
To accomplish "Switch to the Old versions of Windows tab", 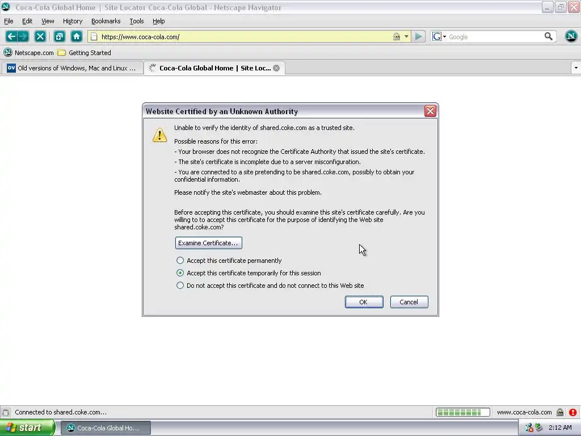I will pyautogui.click(x=72, y=68).
